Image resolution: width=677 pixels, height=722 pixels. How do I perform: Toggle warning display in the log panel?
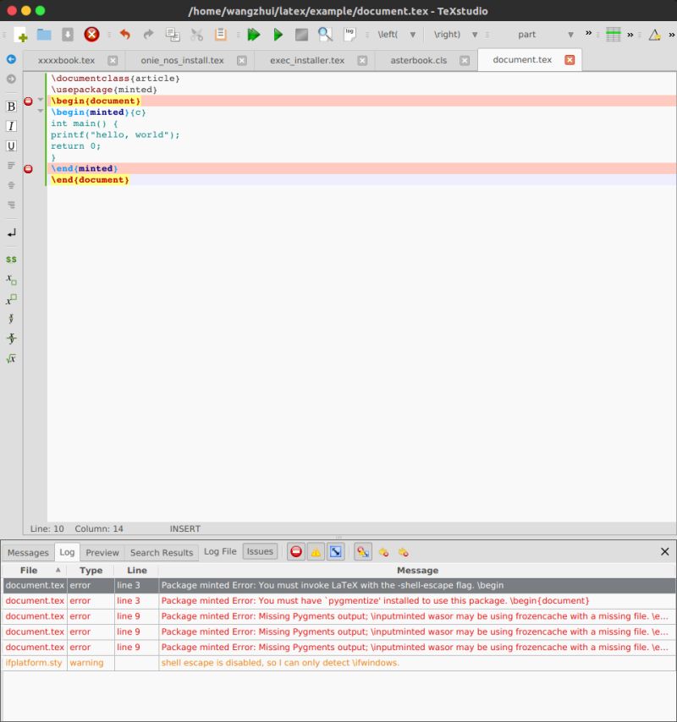point(317,551)
